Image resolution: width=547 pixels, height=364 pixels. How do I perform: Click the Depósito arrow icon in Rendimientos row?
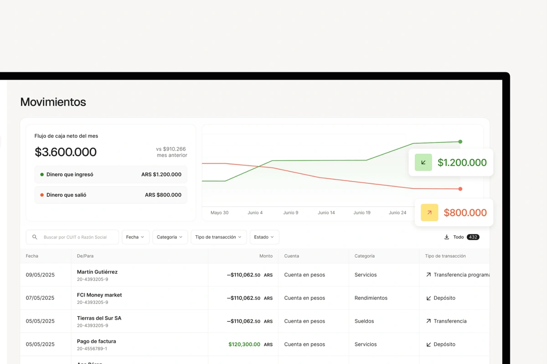[428, 298]
